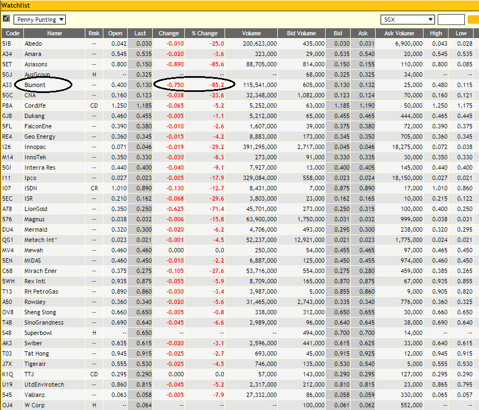The image size is (479, 410).
Task: Click the % Change column header
Action: (x=204, y=33)
